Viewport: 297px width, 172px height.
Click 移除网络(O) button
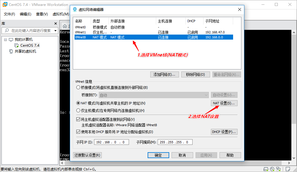coord(196,74)
